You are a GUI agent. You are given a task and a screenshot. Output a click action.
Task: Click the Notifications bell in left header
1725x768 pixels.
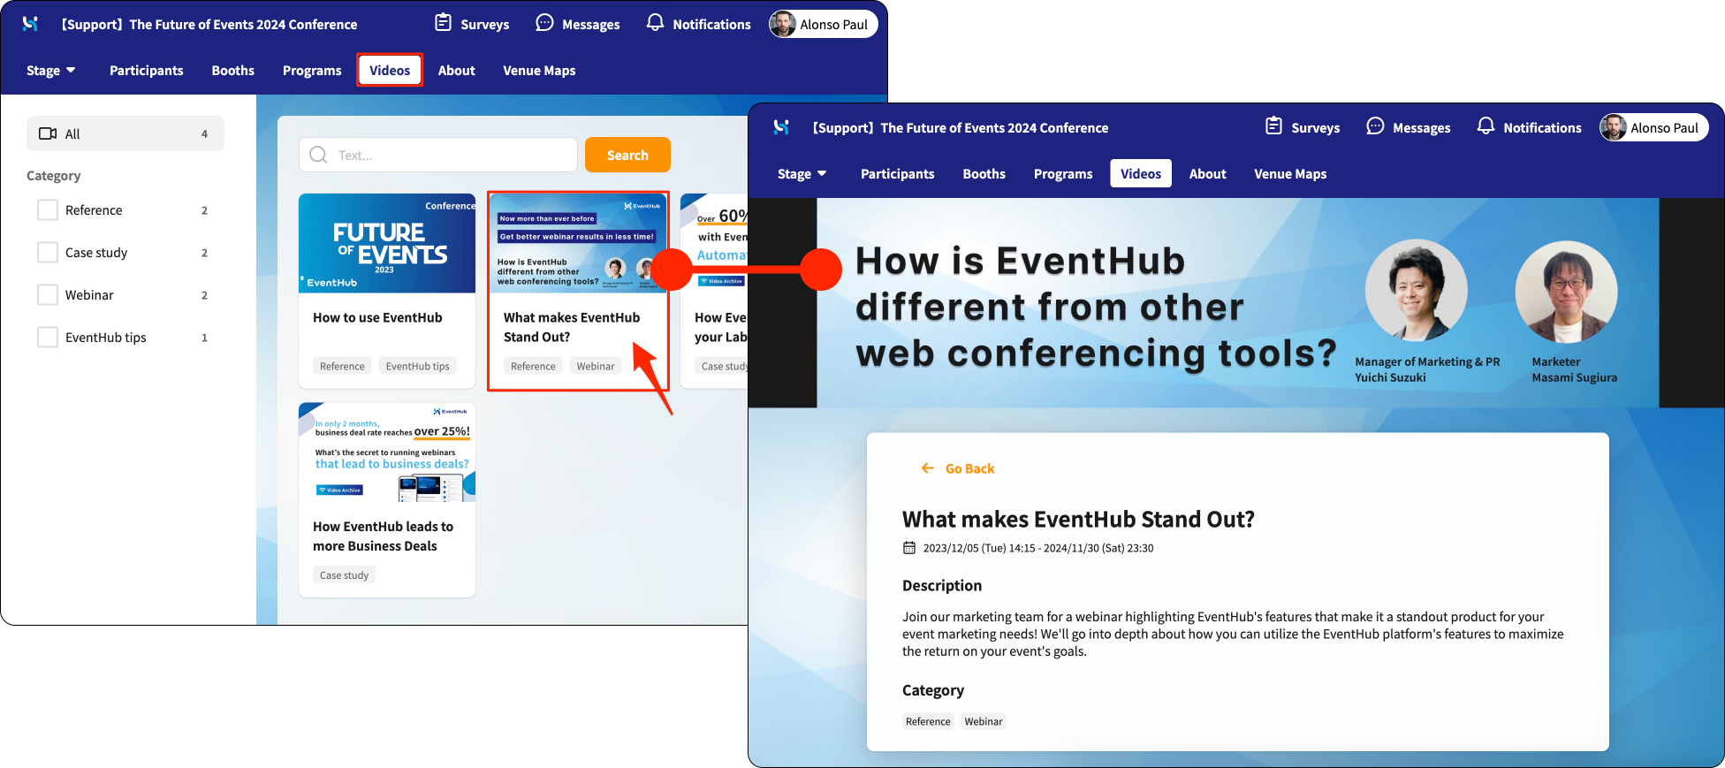tap(655, 23)
